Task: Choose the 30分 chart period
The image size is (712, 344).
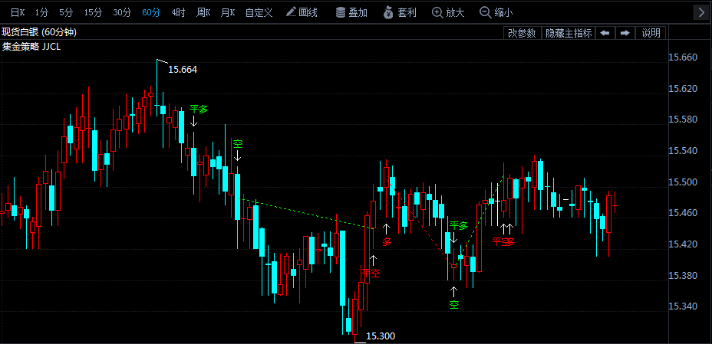Action: pyautogui.click(x=122, y=12)
